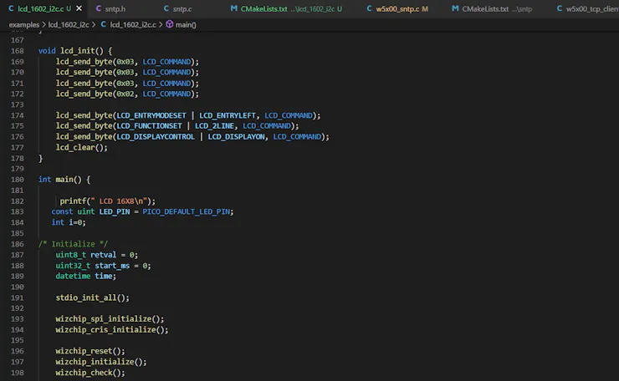This screenshot has height=381, width=619.
Task: Click line number 180
Action: 17,180
